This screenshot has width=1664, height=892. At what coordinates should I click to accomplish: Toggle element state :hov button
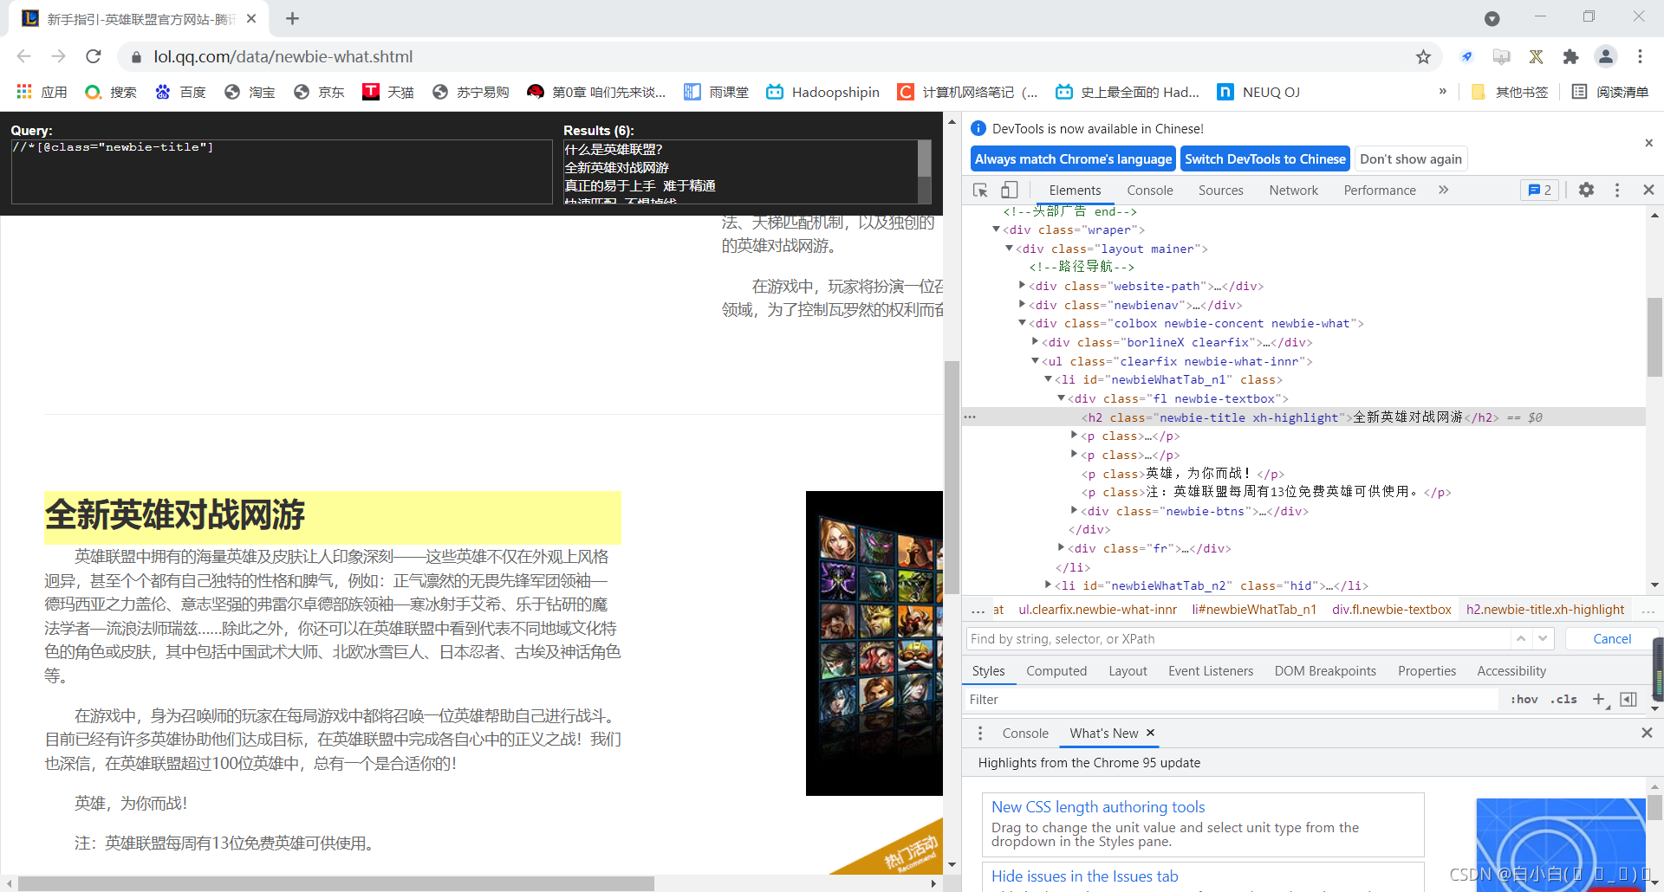coord(1524,699)
